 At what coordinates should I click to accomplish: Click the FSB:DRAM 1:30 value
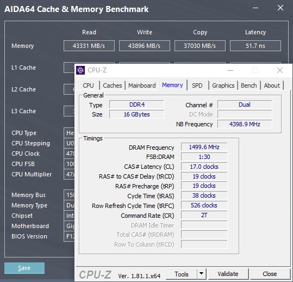[x=204, y=157]
